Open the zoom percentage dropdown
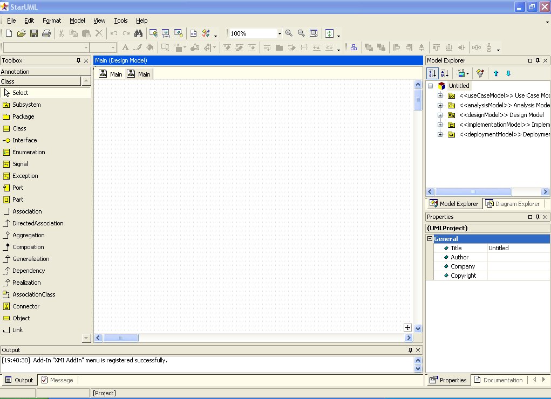 pos(280,34)
